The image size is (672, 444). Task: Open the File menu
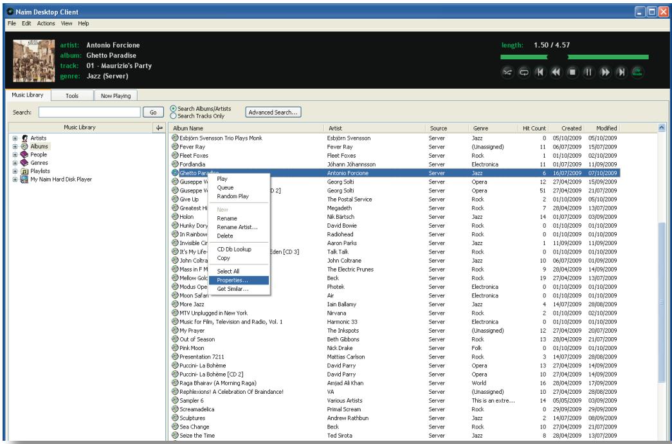[12, 24]
